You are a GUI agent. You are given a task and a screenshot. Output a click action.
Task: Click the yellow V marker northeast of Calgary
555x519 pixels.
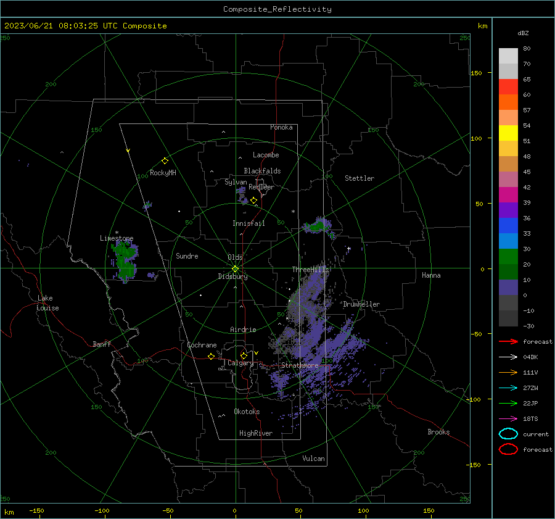pyautogui.click(x=257, y=353)
